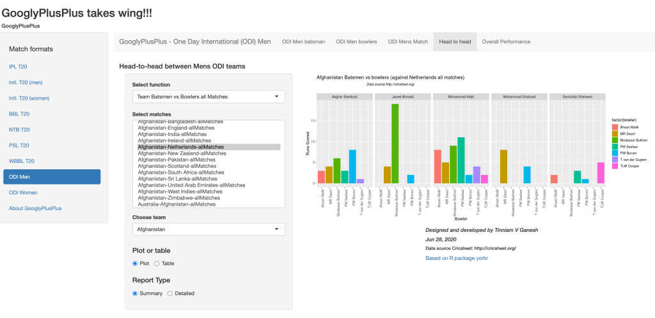Select the Summary report type
The image size is (655, 318).
click(135, 294)
